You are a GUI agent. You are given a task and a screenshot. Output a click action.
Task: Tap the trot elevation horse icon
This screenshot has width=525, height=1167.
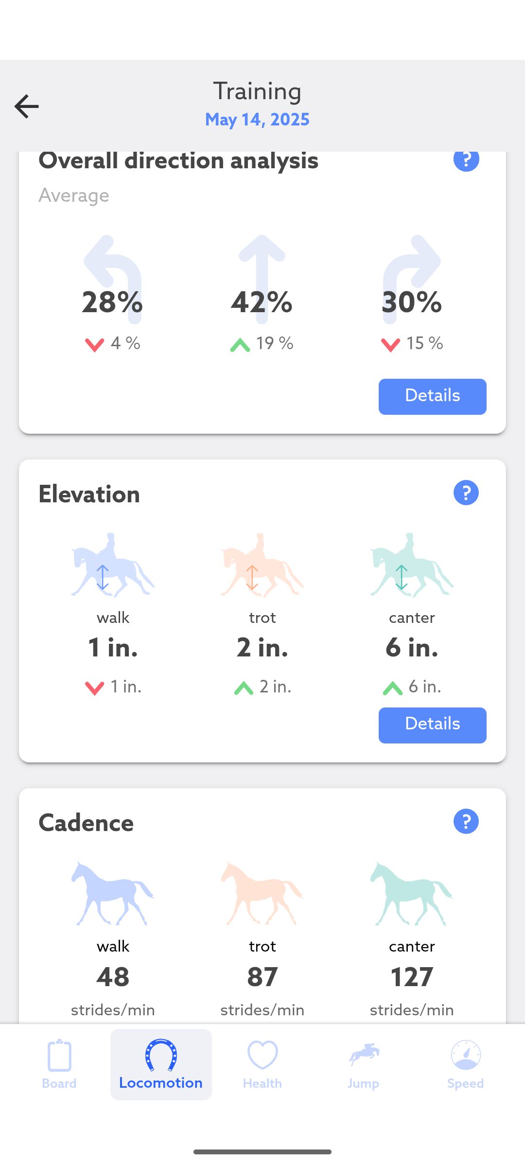pos(262,565)
